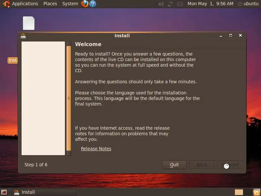Open the date and time clock
Screen dimensions: 261x196
point(210,4)
